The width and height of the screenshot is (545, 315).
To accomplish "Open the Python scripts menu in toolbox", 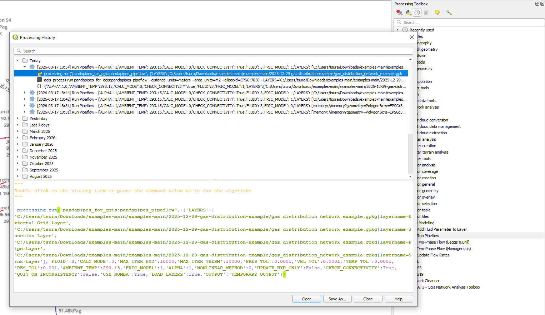I will point(408,12).
